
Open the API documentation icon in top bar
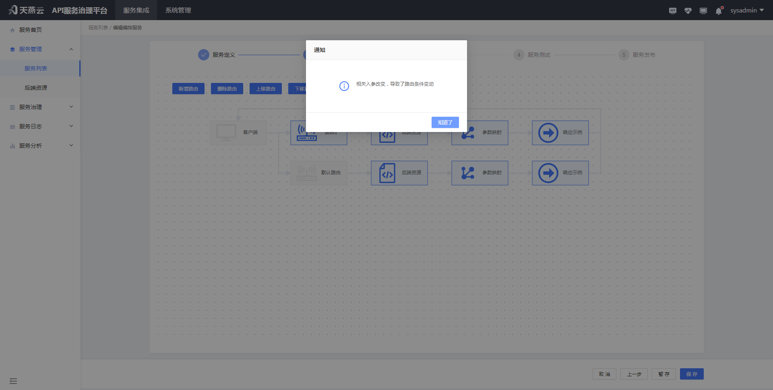click(672, 10)
